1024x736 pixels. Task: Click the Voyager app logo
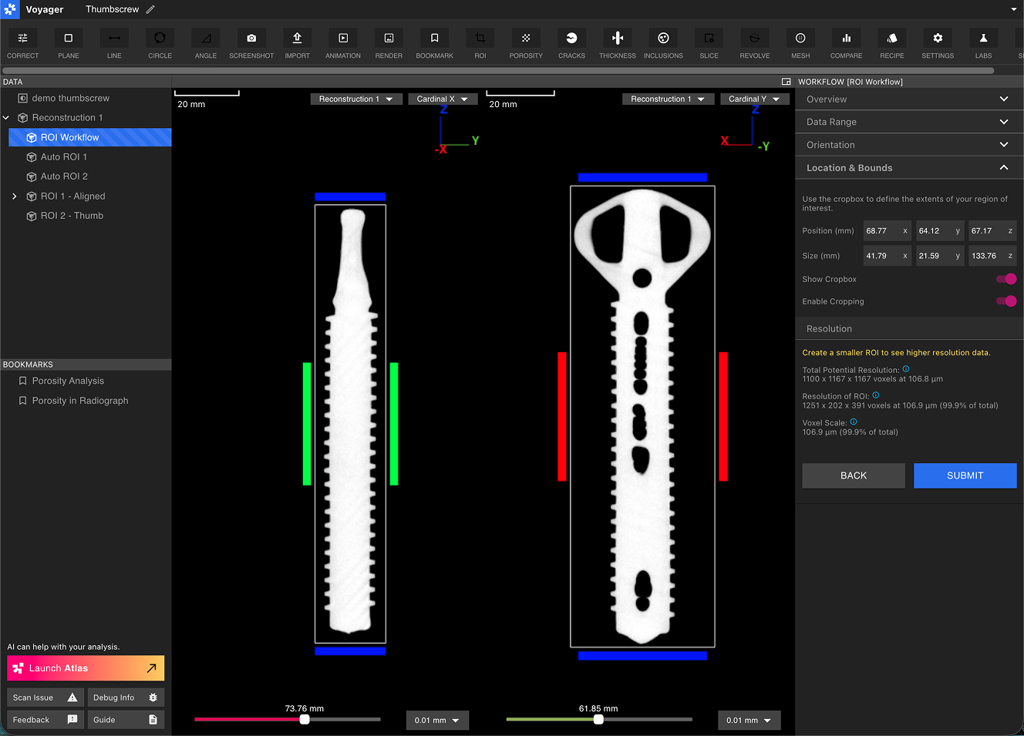pos(11,9)
